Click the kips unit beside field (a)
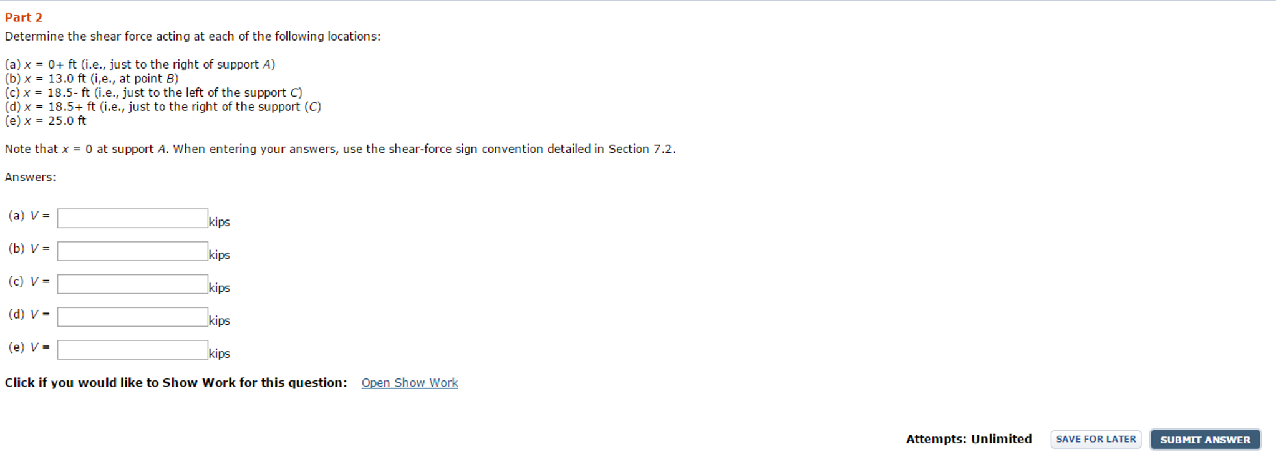Image resolution: width=1276 pixels, height=462 pixels. coord(220,222)
